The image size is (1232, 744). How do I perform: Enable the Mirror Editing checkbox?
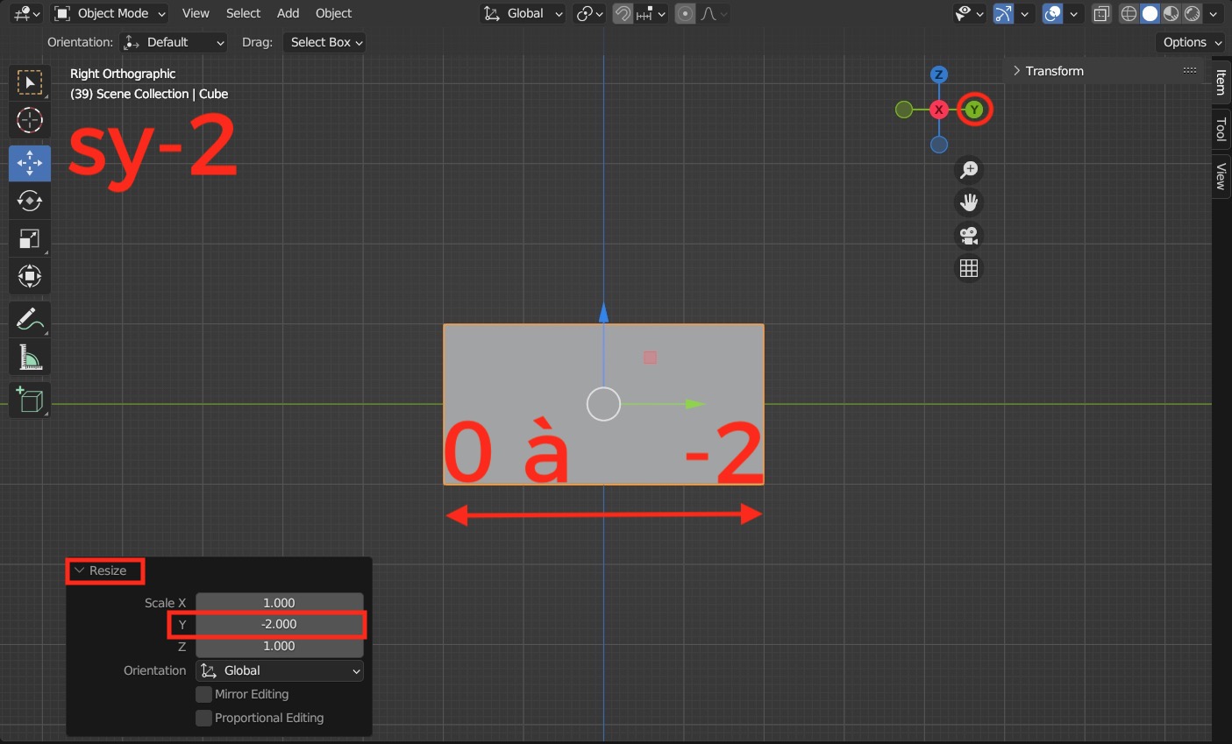click(203, 694)
